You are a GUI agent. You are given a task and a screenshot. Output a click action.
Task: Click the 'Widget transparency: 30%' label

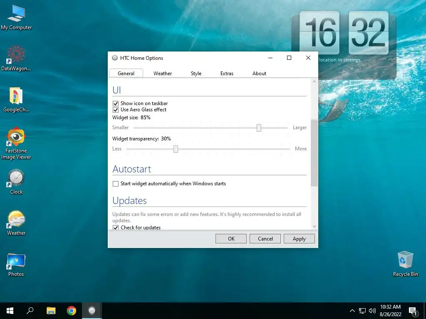pyautogui.click(x=141, y=139)
